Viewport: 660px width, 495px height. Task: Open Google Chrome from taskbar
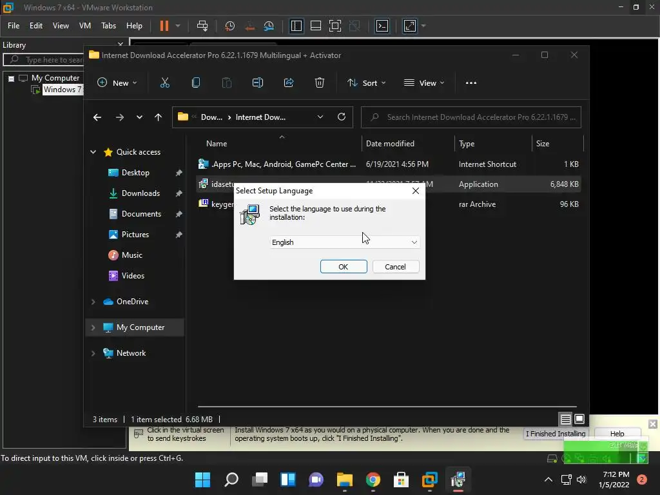click(373, 480)
